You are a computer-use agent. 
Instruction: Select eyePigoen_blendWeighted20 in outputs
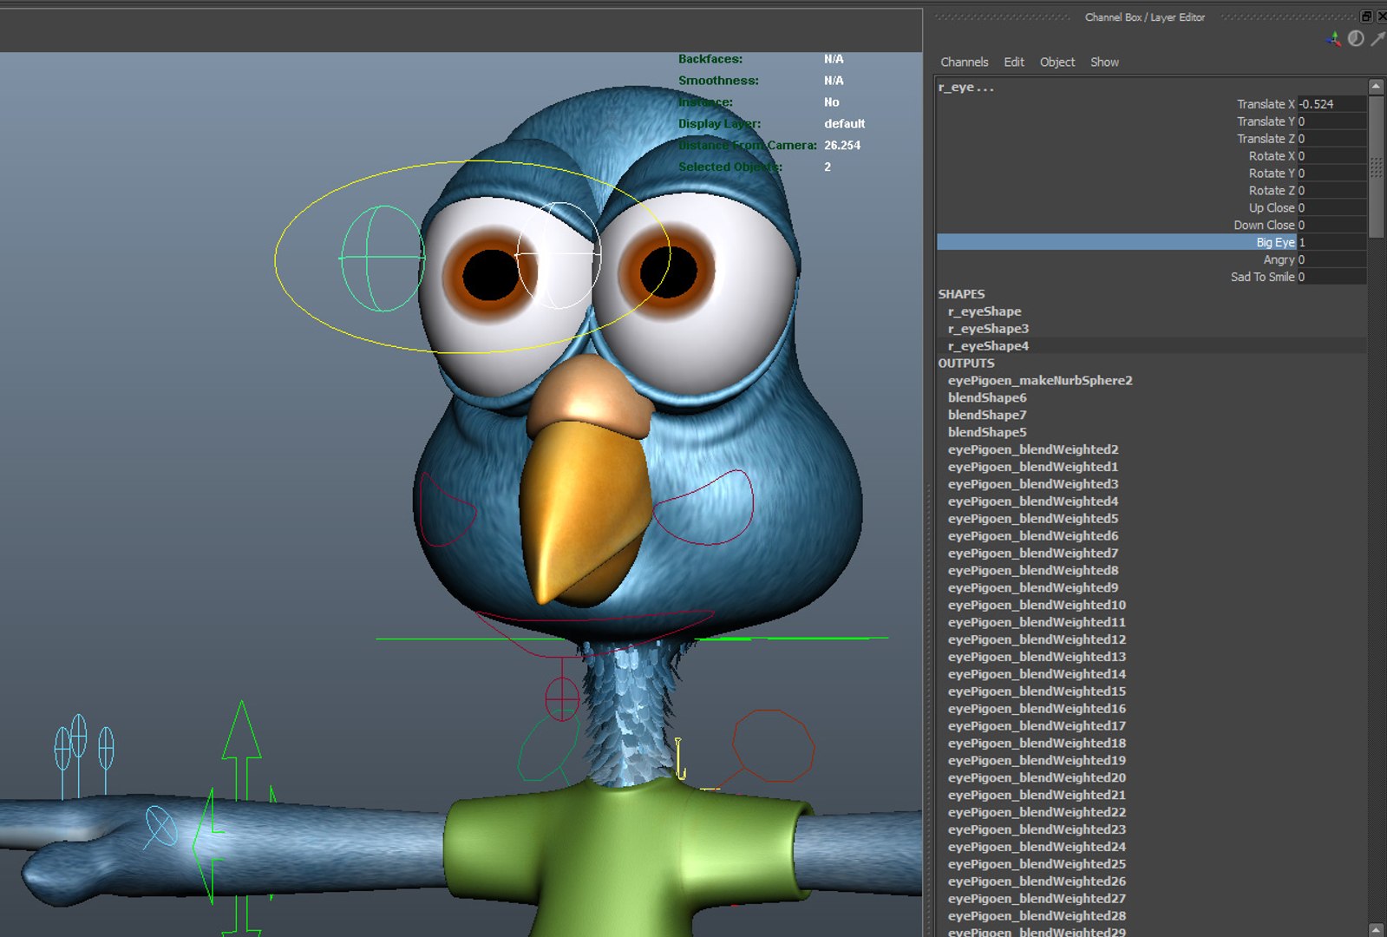[x=1037, y=778]
